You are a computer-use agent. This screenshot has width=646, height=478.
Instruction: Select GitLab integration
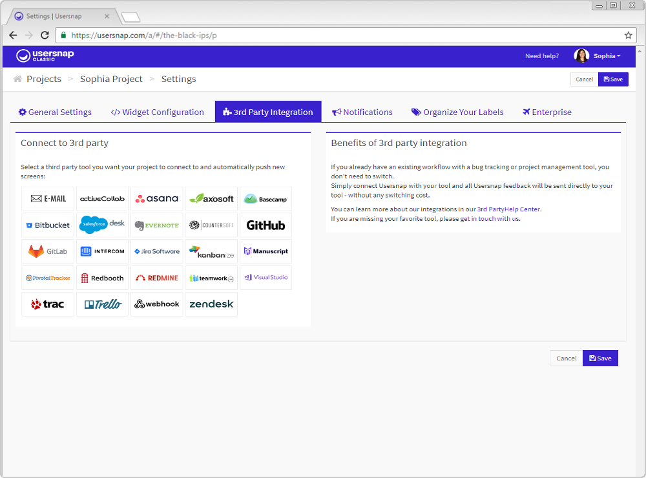click(x=48, y=251)
